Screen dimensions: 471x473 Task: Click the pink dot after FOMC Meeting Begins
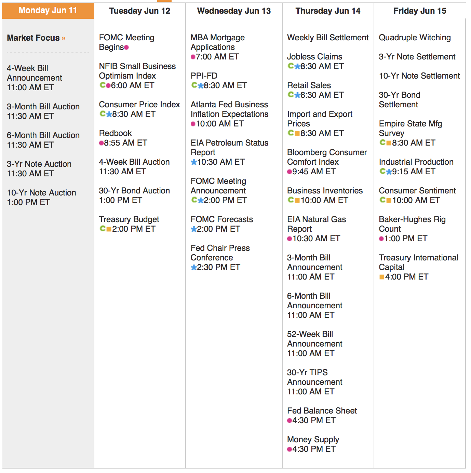tap(126, 48)
